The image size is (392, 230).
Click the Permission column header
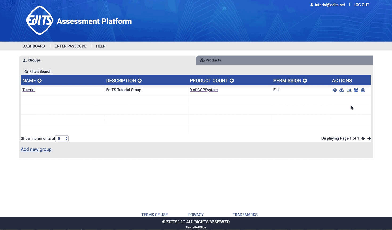tap(287, 81)
